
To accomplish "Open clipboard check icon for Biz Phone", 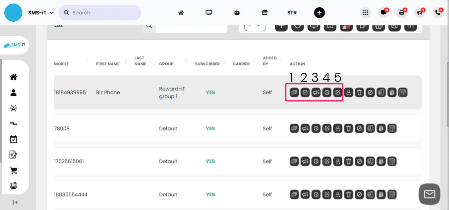I will coord(392,93).
